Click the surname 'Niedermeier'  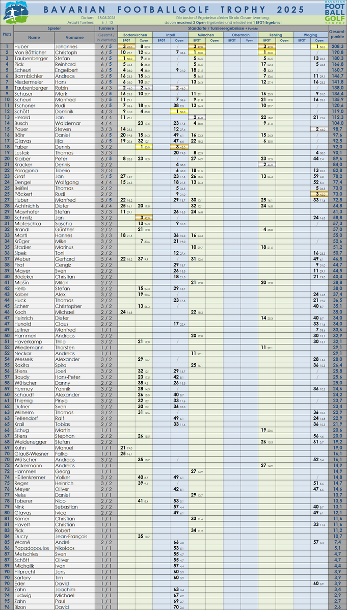(27, 82)
